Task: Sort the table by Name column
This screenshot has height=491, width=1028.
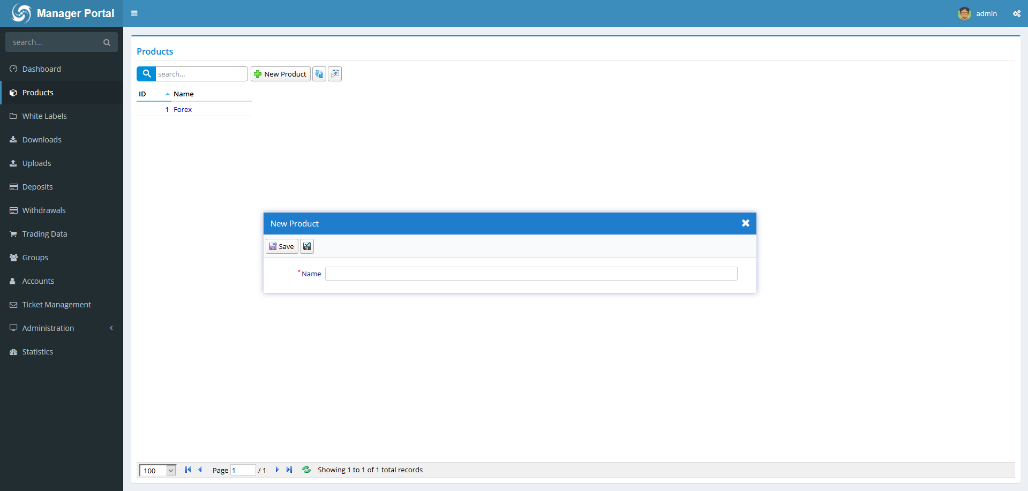Action: tap(184, 94)
